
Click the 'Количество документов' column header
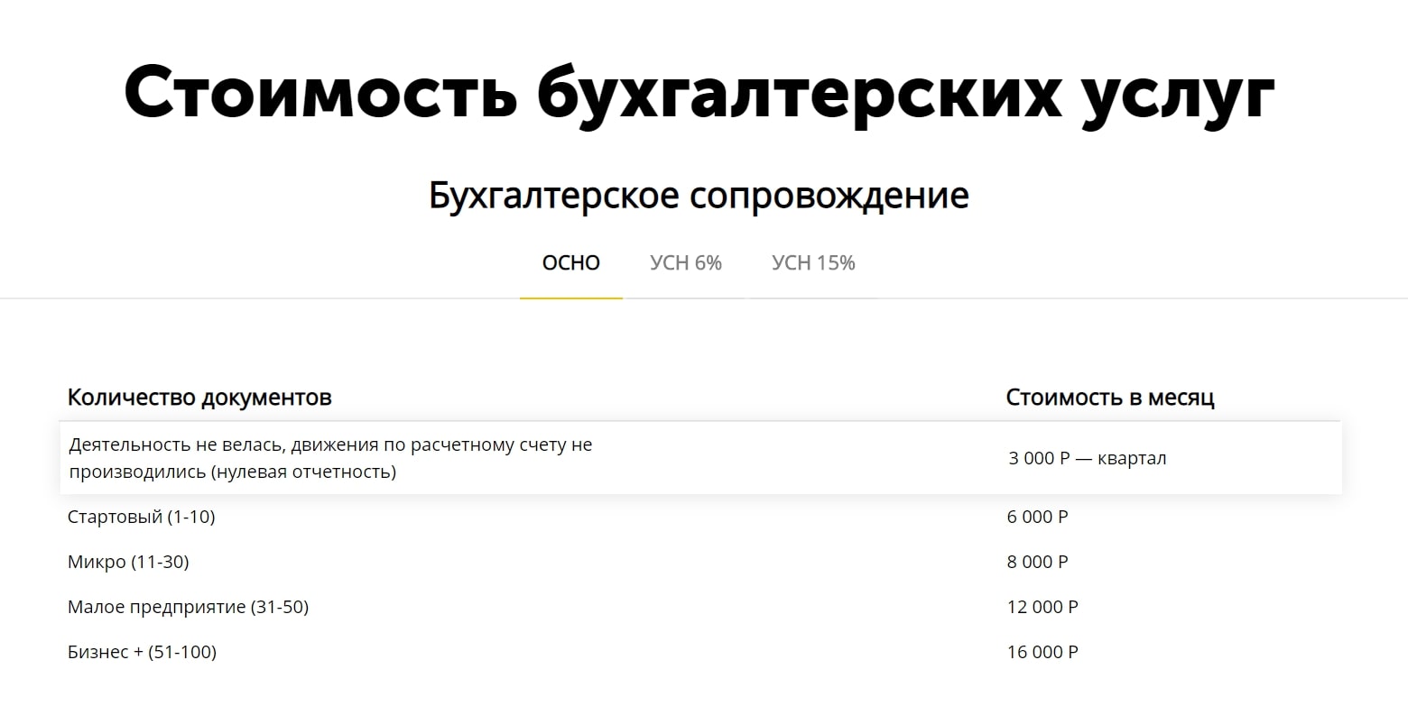tap(199, 398)
